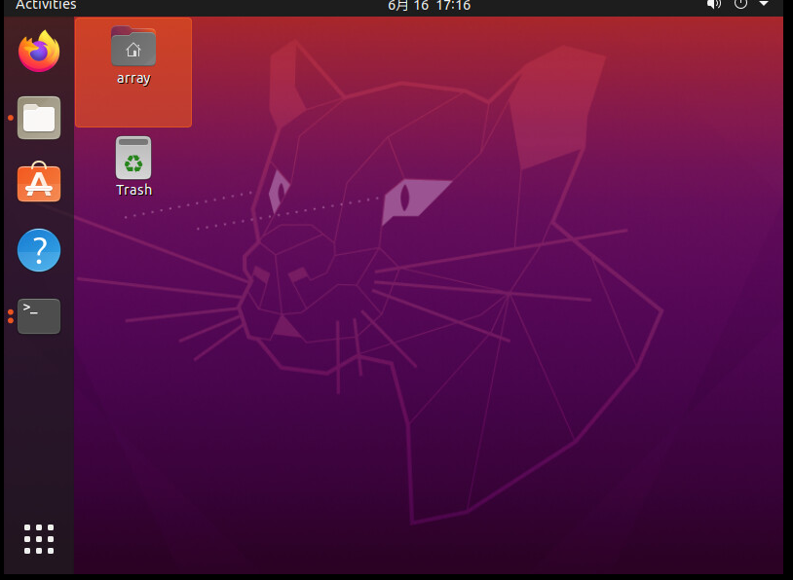The height and width of the screenshot is (580, 793).
Task: Click the "Trash" label text
Action: click(133, 190)
